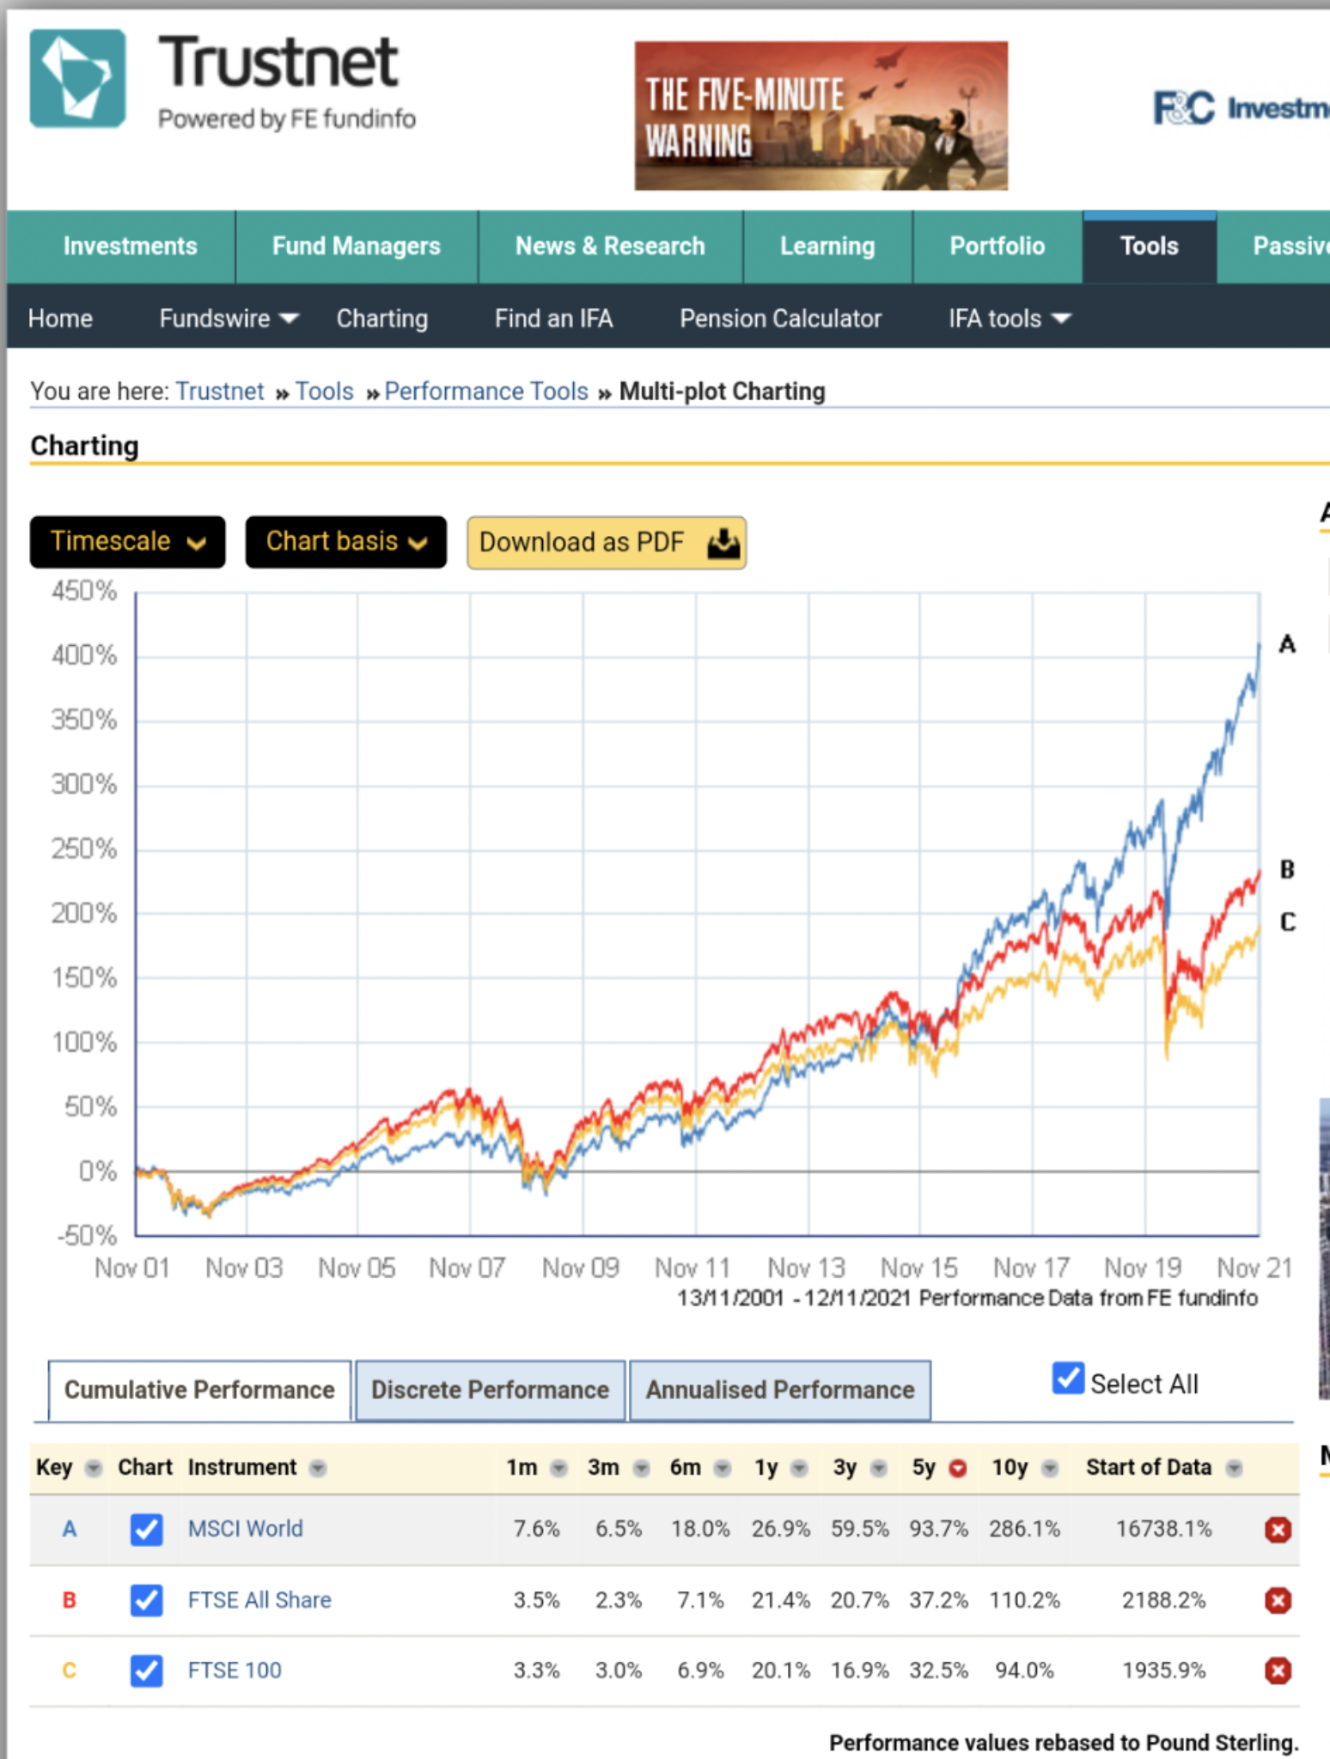Open the Five-Minute Warning banner ad
The image size is (1330, 1759).
(x=821, y=116)
